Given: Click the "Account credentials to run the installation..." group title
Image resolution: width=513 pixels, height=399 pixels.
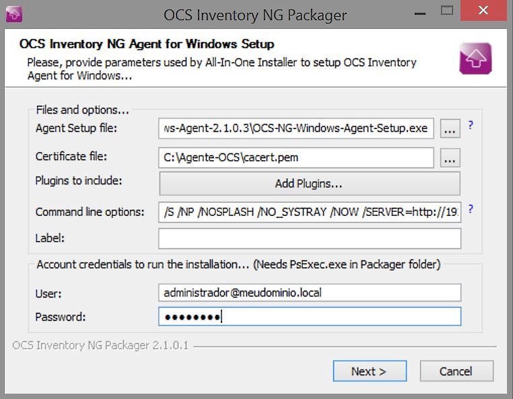Looking at the screenshot, I should pyautogui.click(x=238, y=264).
